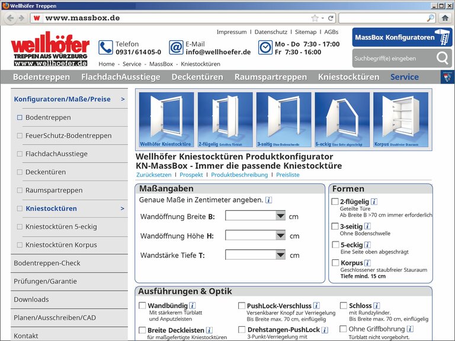The height and width of the screenshot is (341, 455).
Task: Reload the page with the refresh icon
Action: pyautogui.click(x=331, y=18)
